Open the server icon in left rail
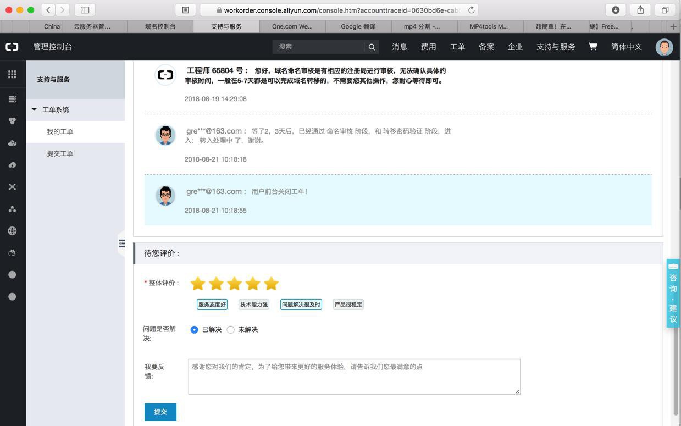Screen dimensions: 681x426 [x=12, y=99]
